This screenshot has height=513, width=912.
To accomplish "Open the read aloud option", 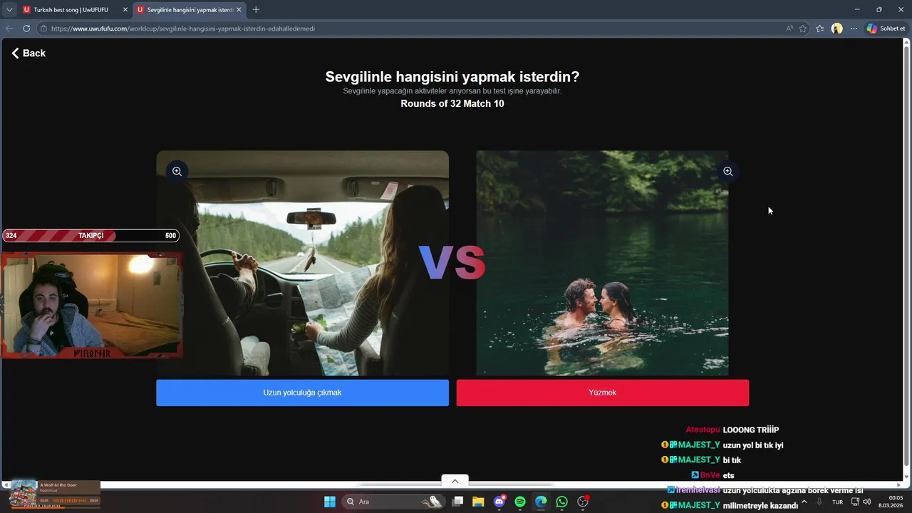I will (x=789, y=28).
